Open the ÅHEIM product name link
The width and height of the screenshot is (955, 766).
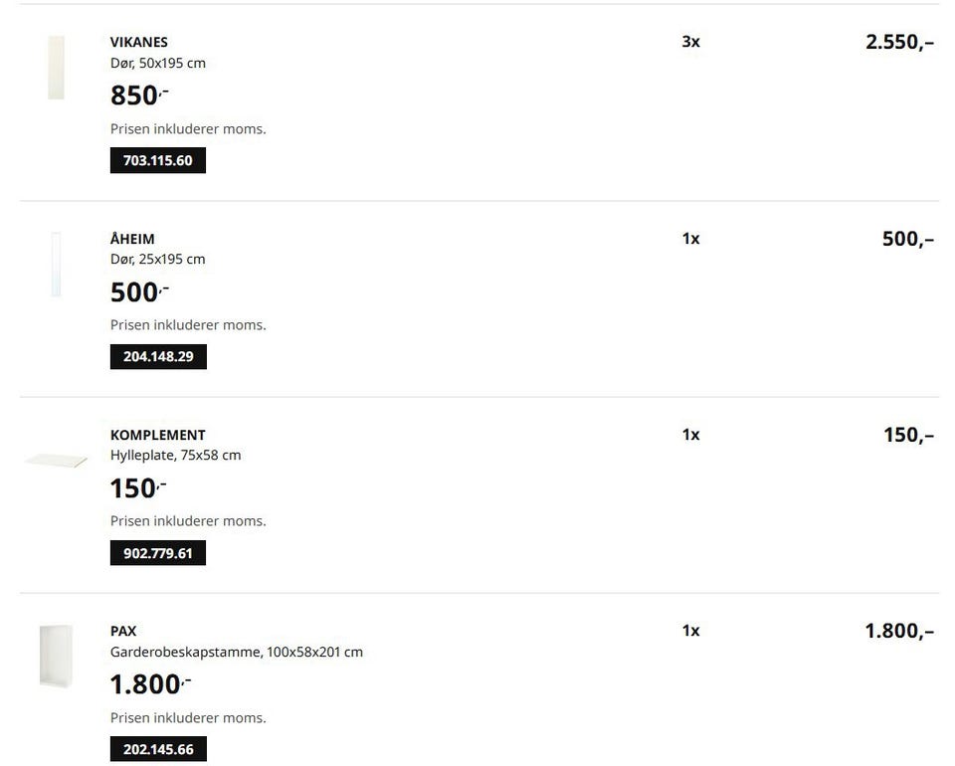click(132, 239)
